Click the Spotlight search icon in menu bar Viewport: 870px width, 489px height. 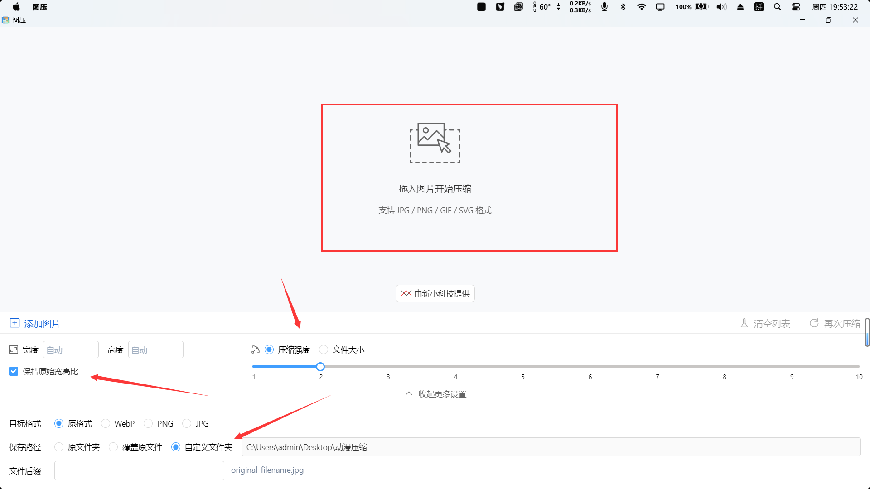pos(777,7)
